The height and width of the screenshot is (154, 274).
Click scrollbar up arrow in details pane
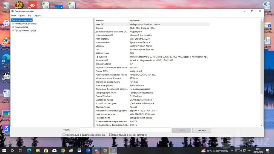pyautogui.click(x=262, y=20)
